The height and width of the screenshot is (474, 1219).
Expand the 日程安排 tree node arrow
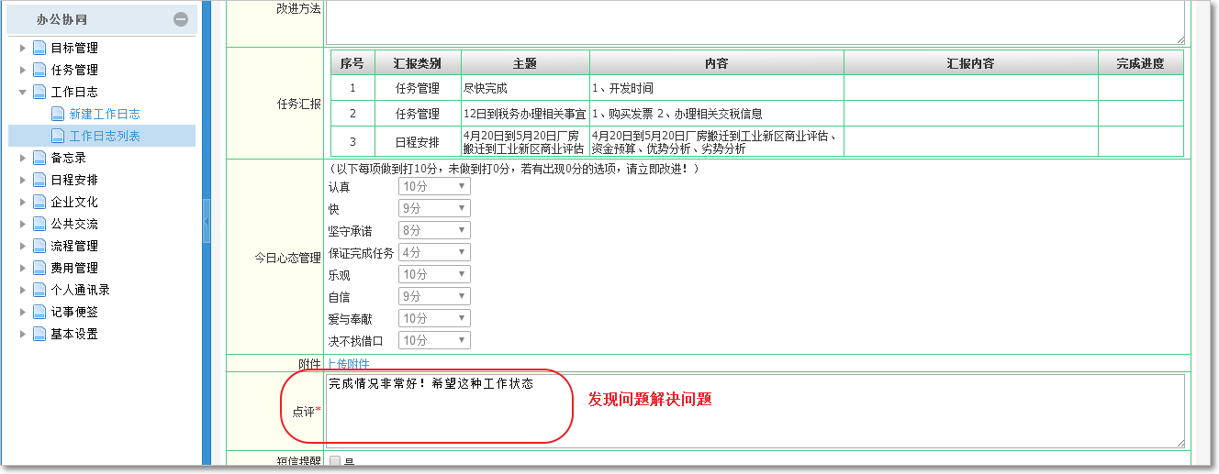click(22, 180)
